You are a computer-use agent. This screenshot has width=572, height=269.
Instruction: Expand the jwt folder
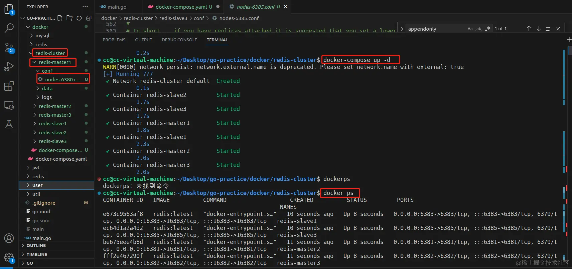click(x=28, y=168)
